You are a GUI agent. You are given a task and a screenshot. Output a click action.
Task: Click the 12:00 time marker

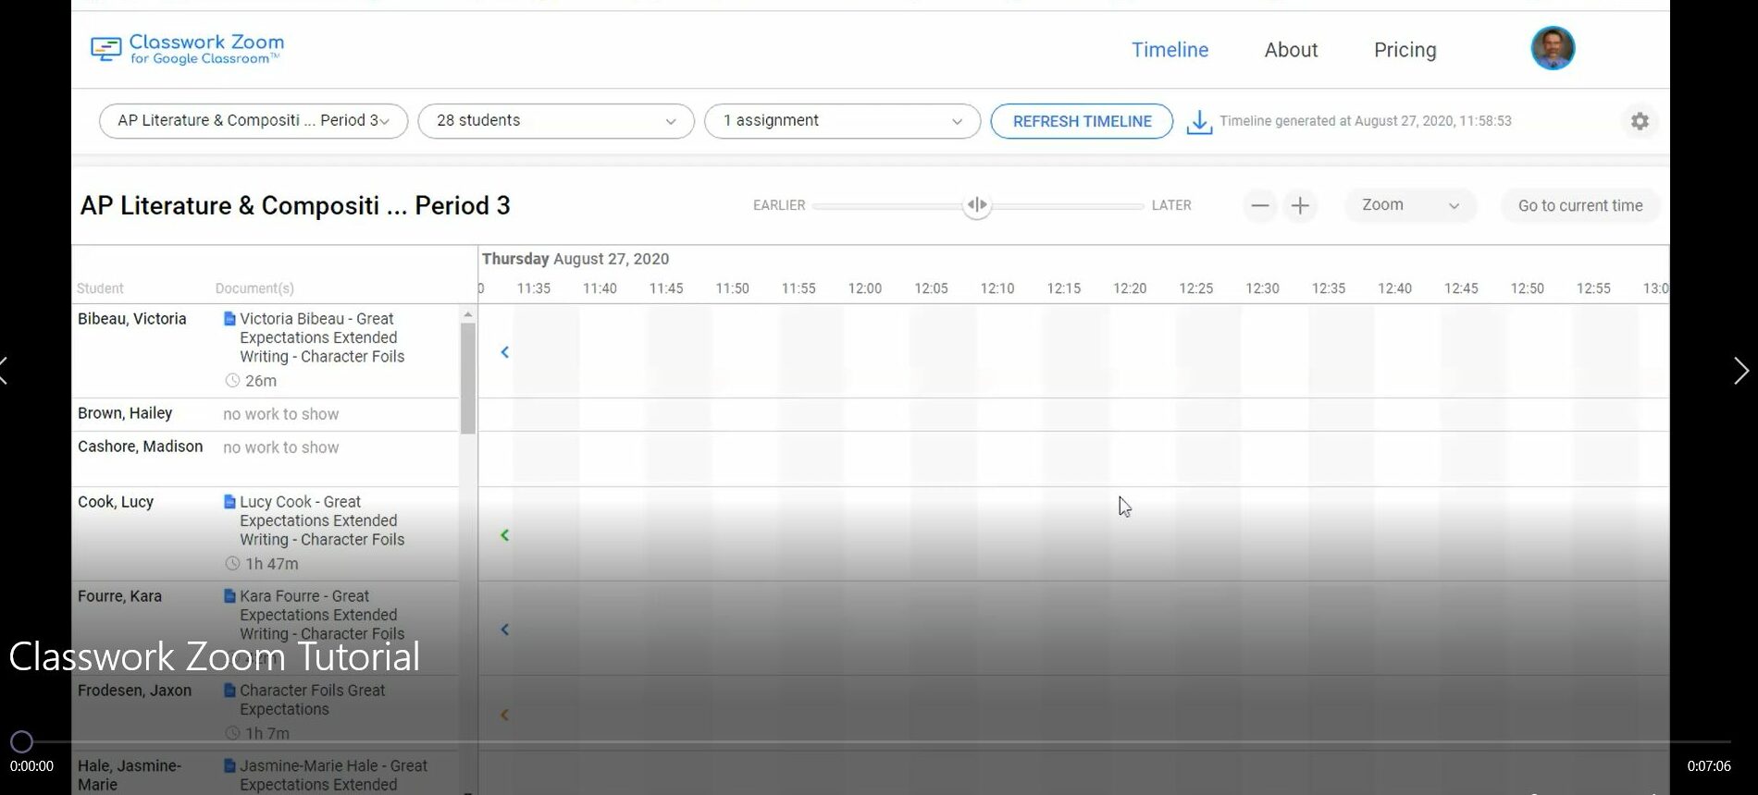(x=865, y=288)
